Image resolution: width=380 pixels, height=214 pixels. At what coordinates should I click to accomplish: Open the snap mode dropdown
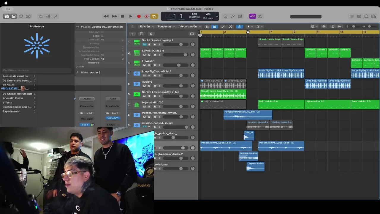(314, 26)
